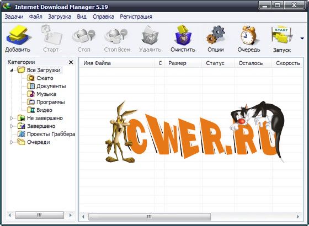Click the Очистить toolbar icon

click(183, 35)
